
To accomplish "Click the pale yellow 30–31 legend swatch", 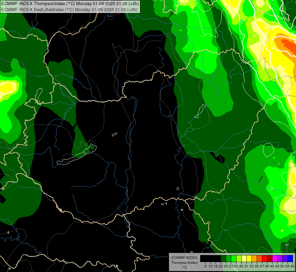I will (x=244, y=258).
